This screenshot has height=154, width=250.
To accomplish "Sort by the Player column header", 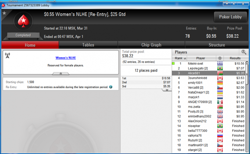I will (x=201, y=58).
